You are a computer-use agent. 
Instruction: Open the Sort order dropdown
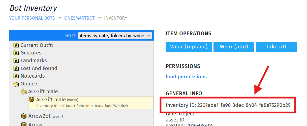coord(115,36)
